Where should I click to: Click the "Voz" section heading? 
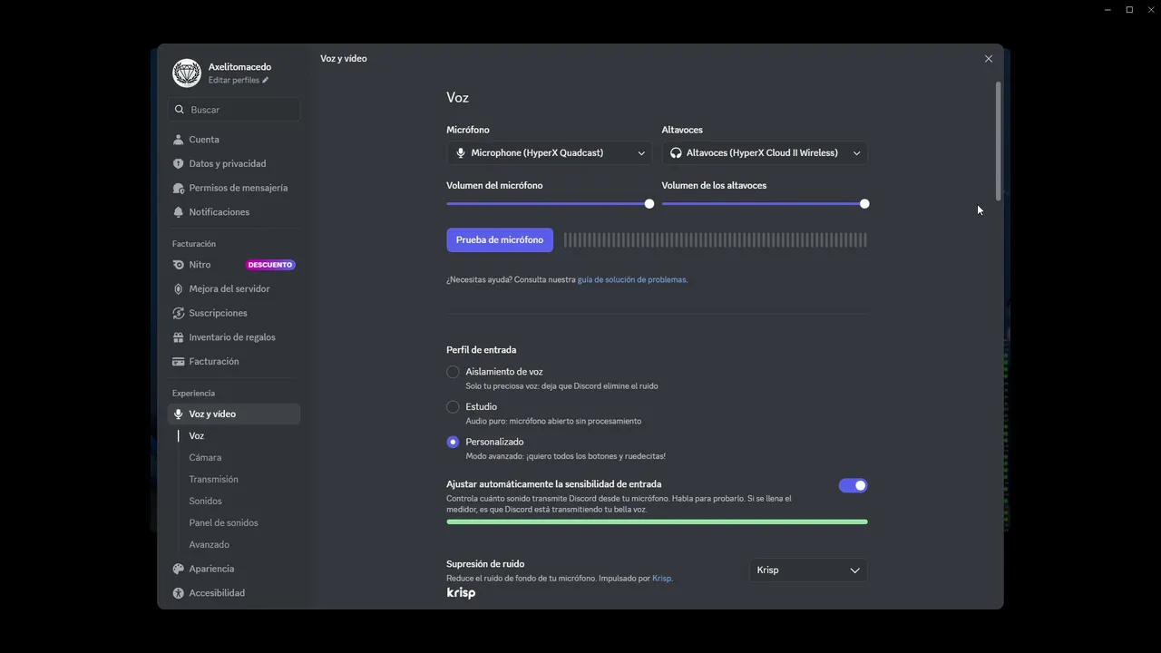coord(457,98)
